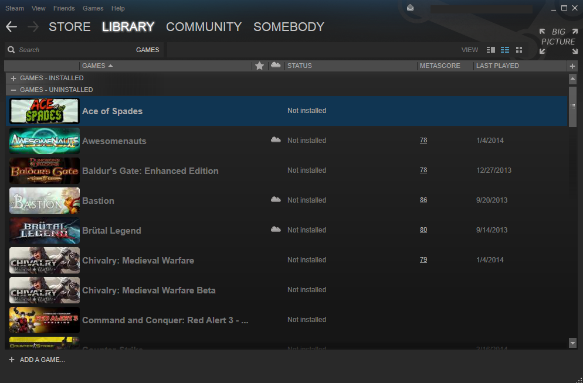
Task: Select the Brütal Legend thumbnail
Action: click(44, 231)
